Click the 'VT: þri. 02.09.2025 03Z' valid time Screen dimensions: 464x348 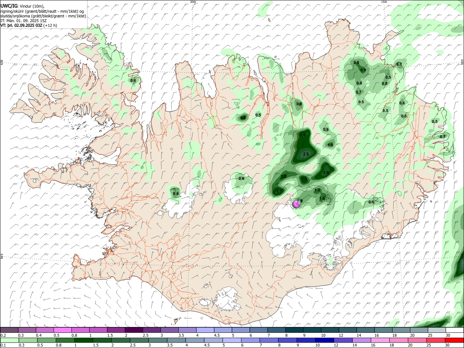click(22, 25)
